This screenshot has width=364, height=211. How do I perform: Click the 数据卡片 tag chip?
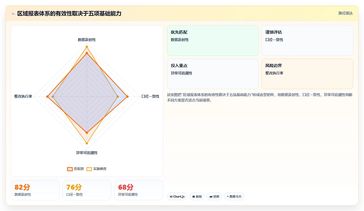click(x=234, y=196)
